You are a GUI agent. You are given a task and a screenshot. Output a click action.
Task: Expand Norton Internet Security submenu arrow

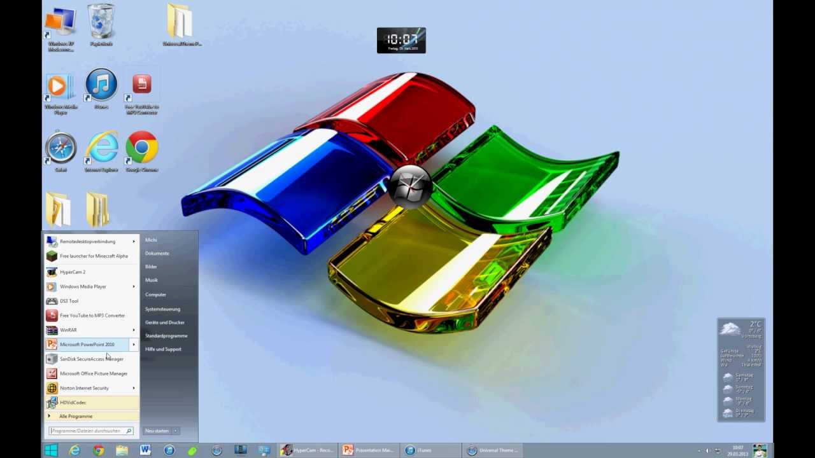134,388
